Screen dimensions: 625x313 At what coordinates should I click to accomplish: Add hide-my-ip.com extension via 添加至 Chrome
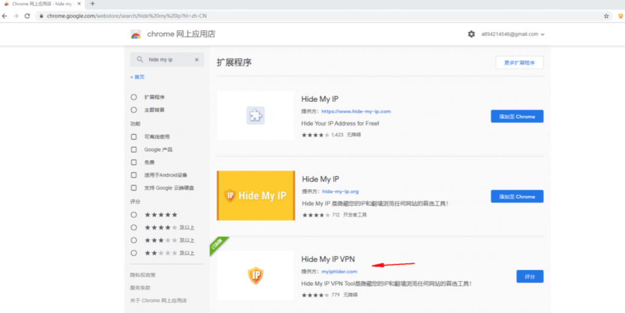click(x=517, y=116)
